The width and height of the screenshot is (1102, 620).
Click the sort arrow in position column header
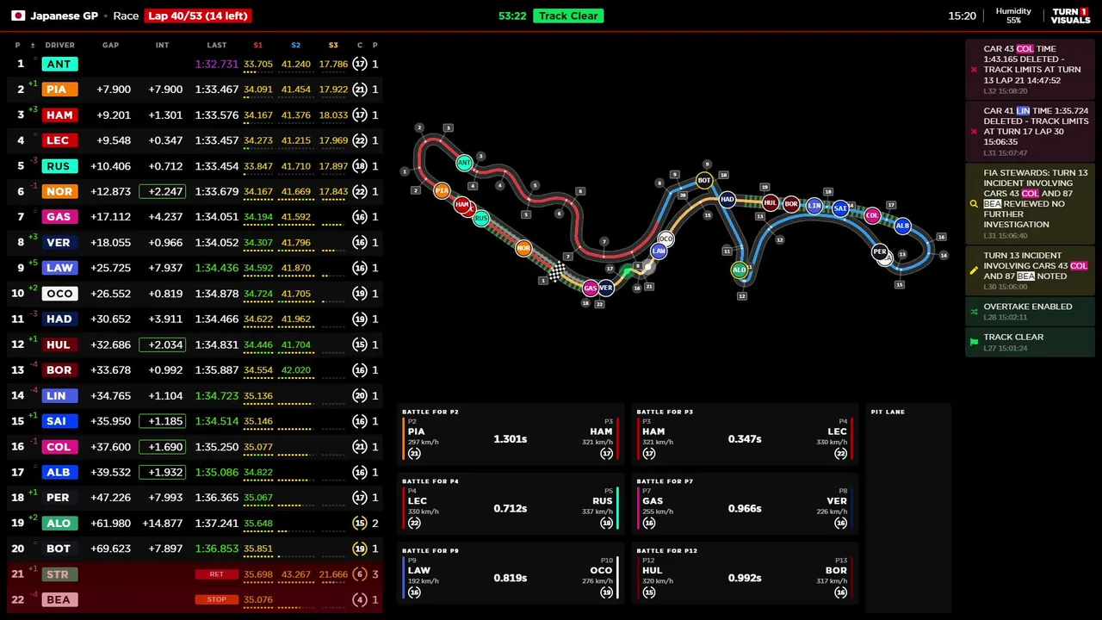point(33,45)
